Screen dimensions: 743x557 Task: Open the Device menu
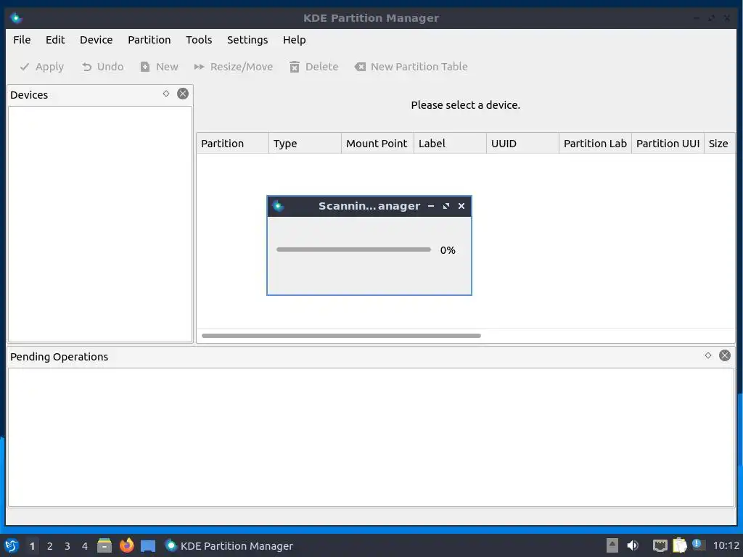97,40
